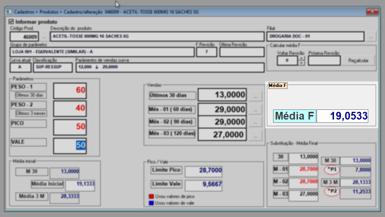Click the circled *P1 label

pyautogui.click(x=332, y=170)
